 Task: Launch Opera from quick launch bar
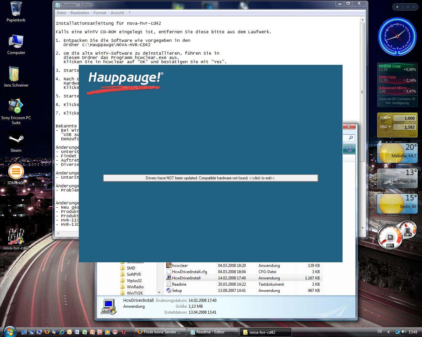(x=123, y=332)
